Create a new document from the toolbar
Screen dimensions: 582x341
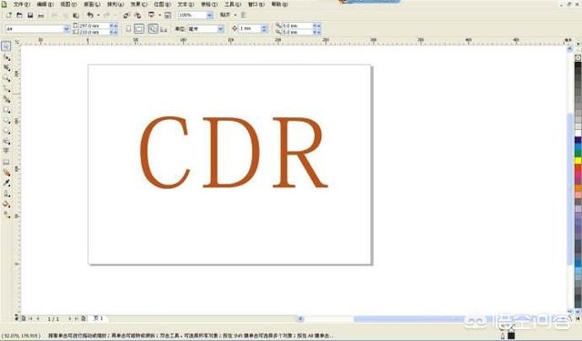9,15
